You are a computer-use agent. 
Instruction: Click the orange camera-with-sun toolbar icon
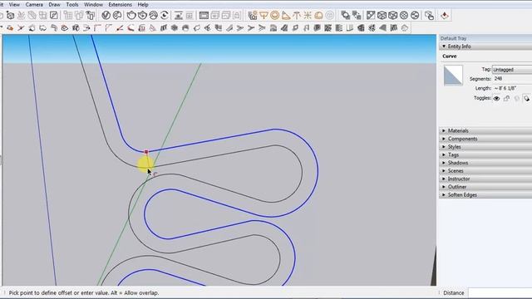tap(253, 15)
